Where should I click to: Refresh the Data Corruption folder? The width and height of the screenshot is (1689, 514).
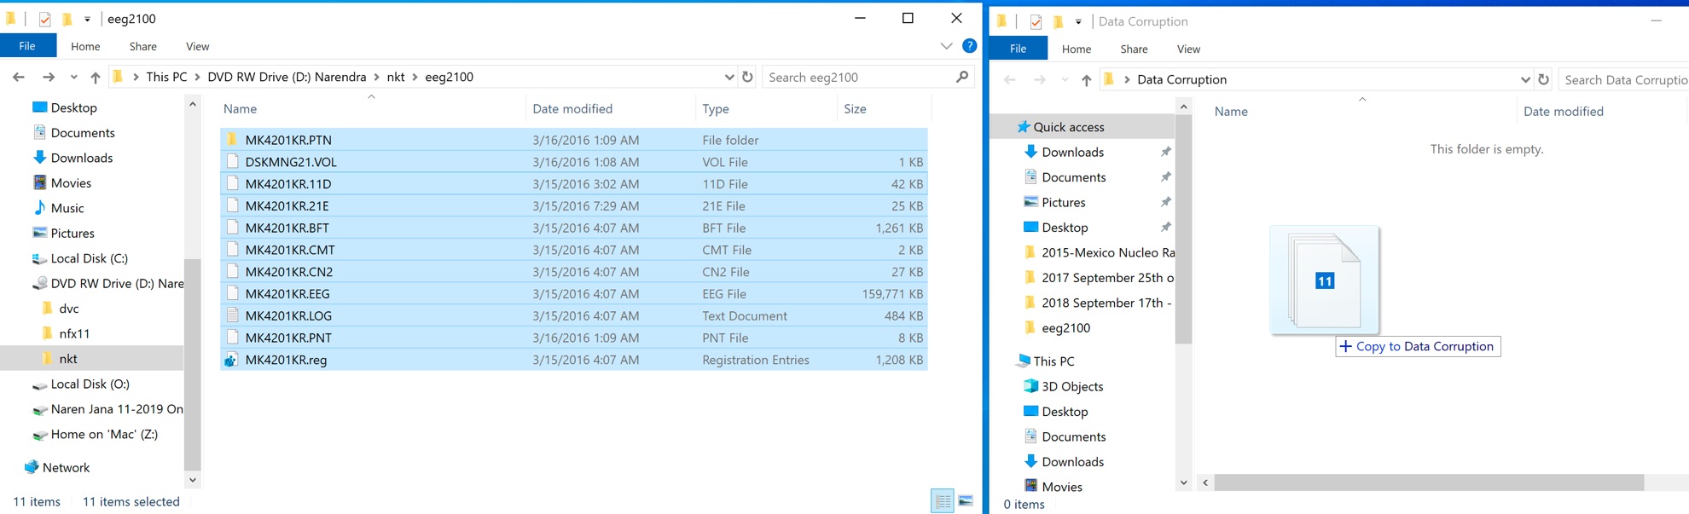(x=1543, y=79)
